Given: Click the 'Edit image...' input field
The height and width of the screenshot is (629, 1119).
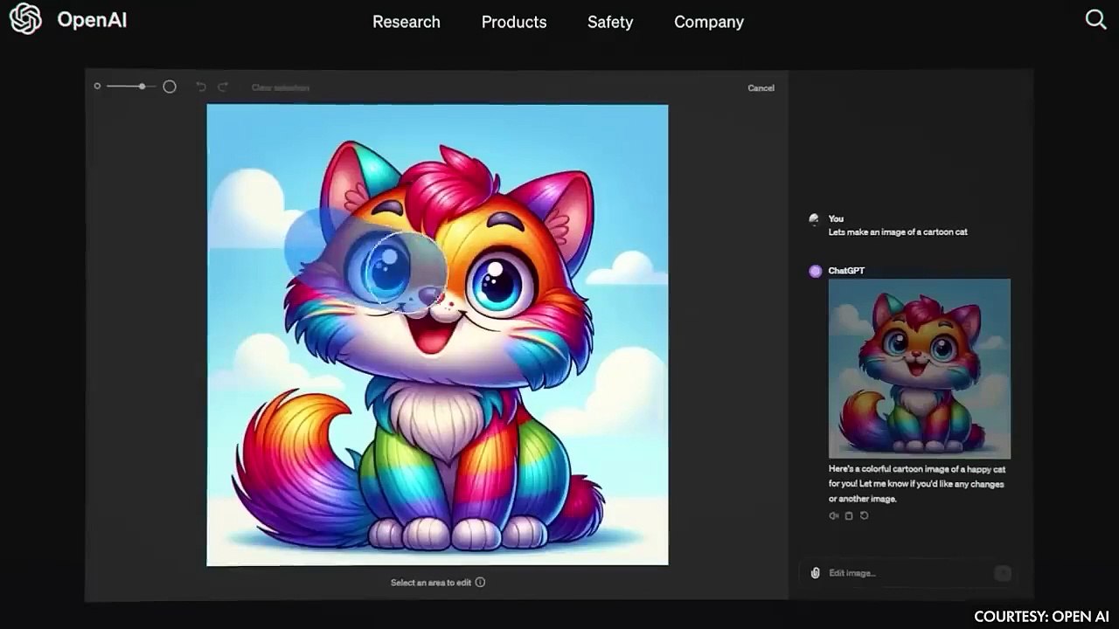Looking at the screenshot, I should coord(906,573).
